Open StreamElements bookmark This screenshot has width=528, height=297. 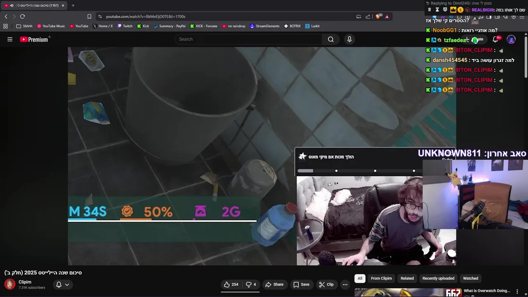pos(264,26)
